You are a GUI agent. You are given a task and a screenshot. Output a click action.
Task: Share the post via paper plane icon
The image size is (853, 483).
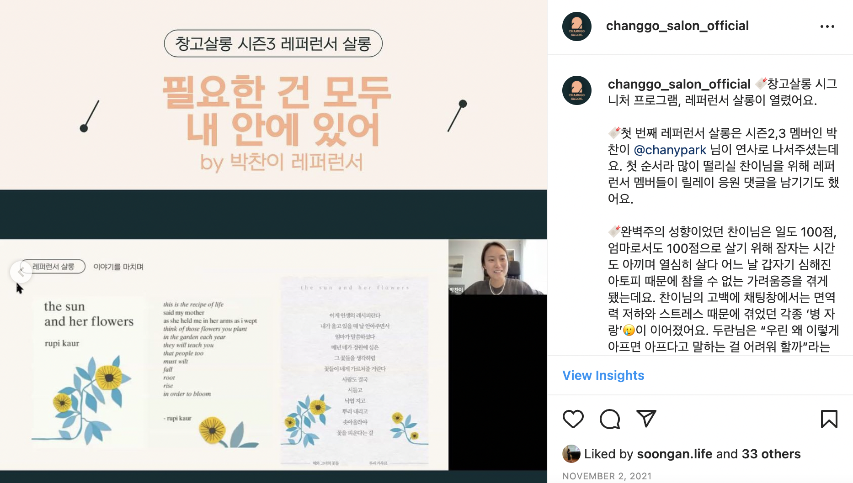[646, 418]
